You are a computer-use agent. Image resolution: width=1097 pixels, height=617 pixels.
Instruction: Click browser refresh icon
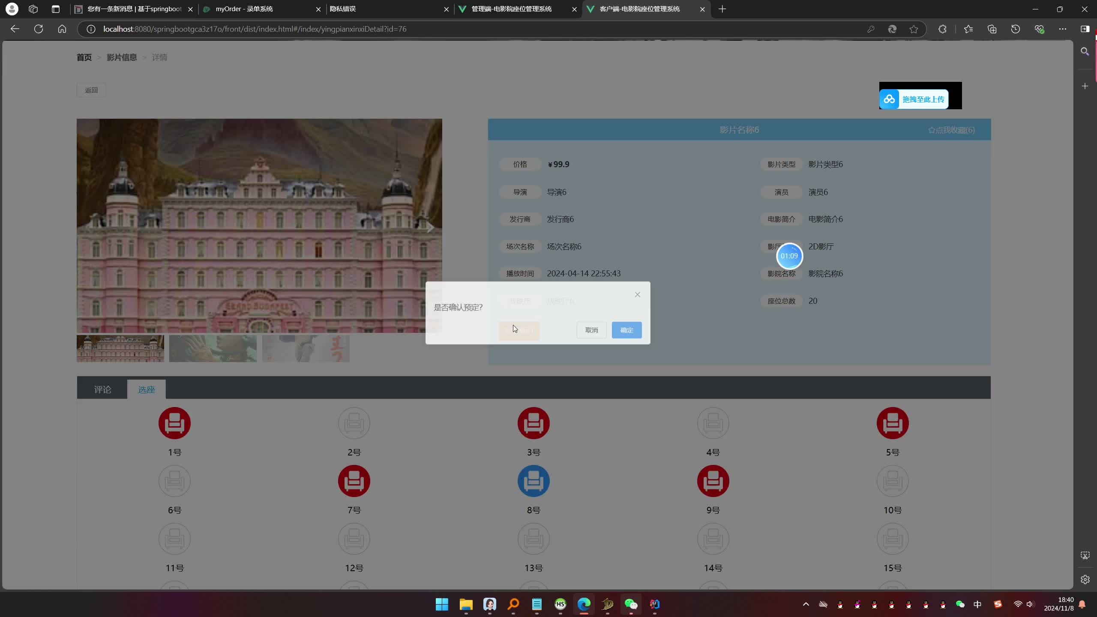click(x=39, y=29)
